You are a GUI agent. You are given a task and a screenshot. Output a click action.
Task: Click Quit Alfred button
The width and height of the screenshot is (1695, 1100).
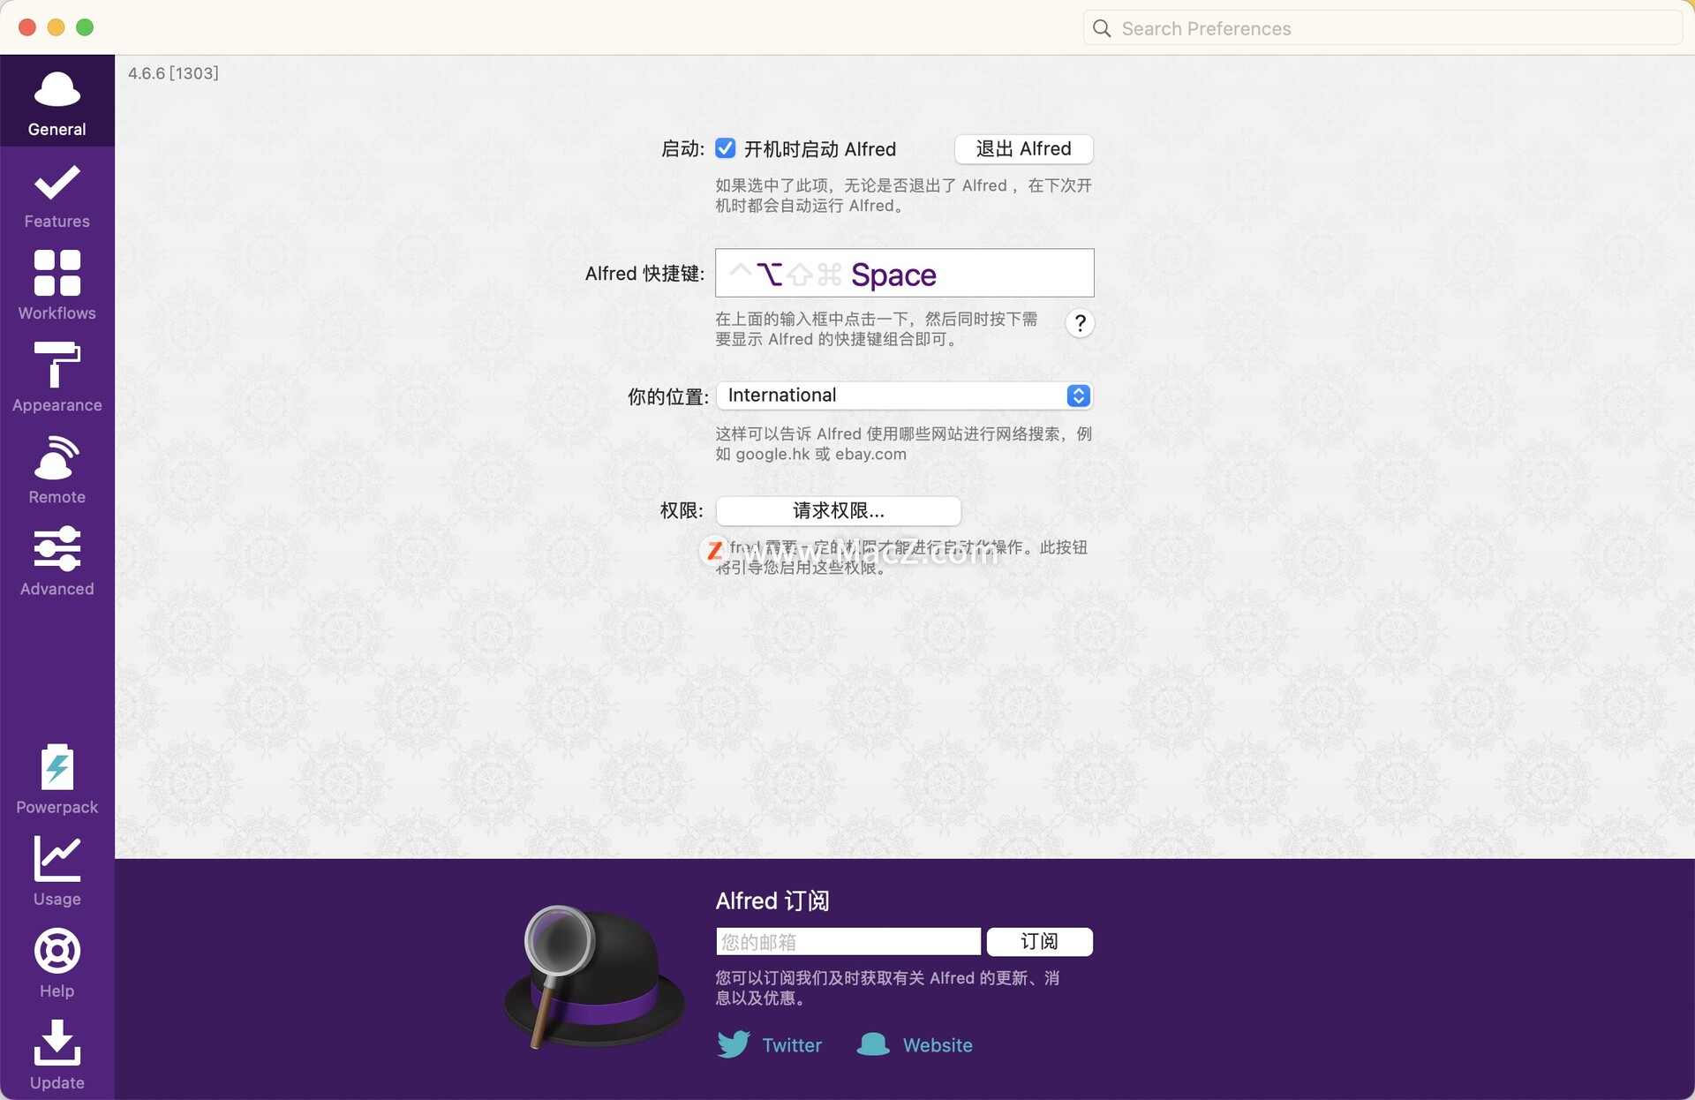click(x=1023, y=148)
